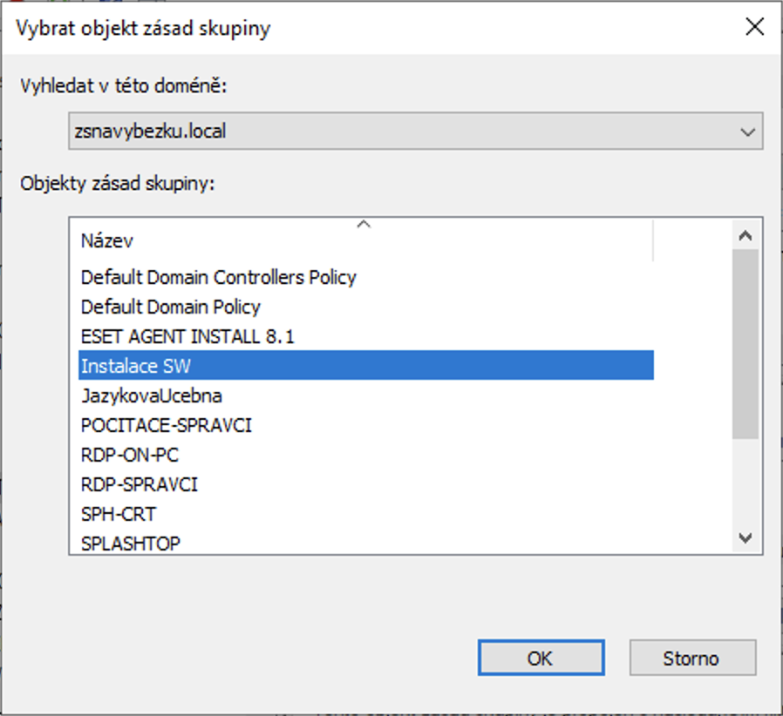
Task: Open the domain dropdown showing zsnavybezku.local
Action: click(x=415, y=132)
